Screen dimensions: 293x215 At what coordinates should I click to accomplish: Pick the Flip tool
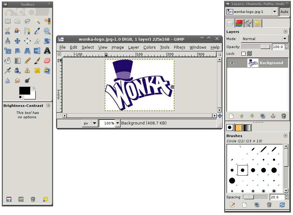[x=37, y=51]
